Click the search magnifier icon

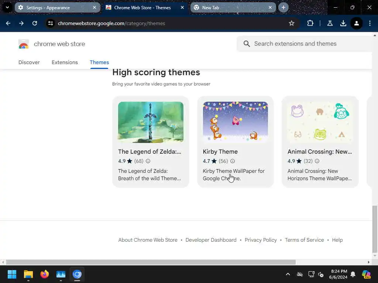tap(247, 44)
